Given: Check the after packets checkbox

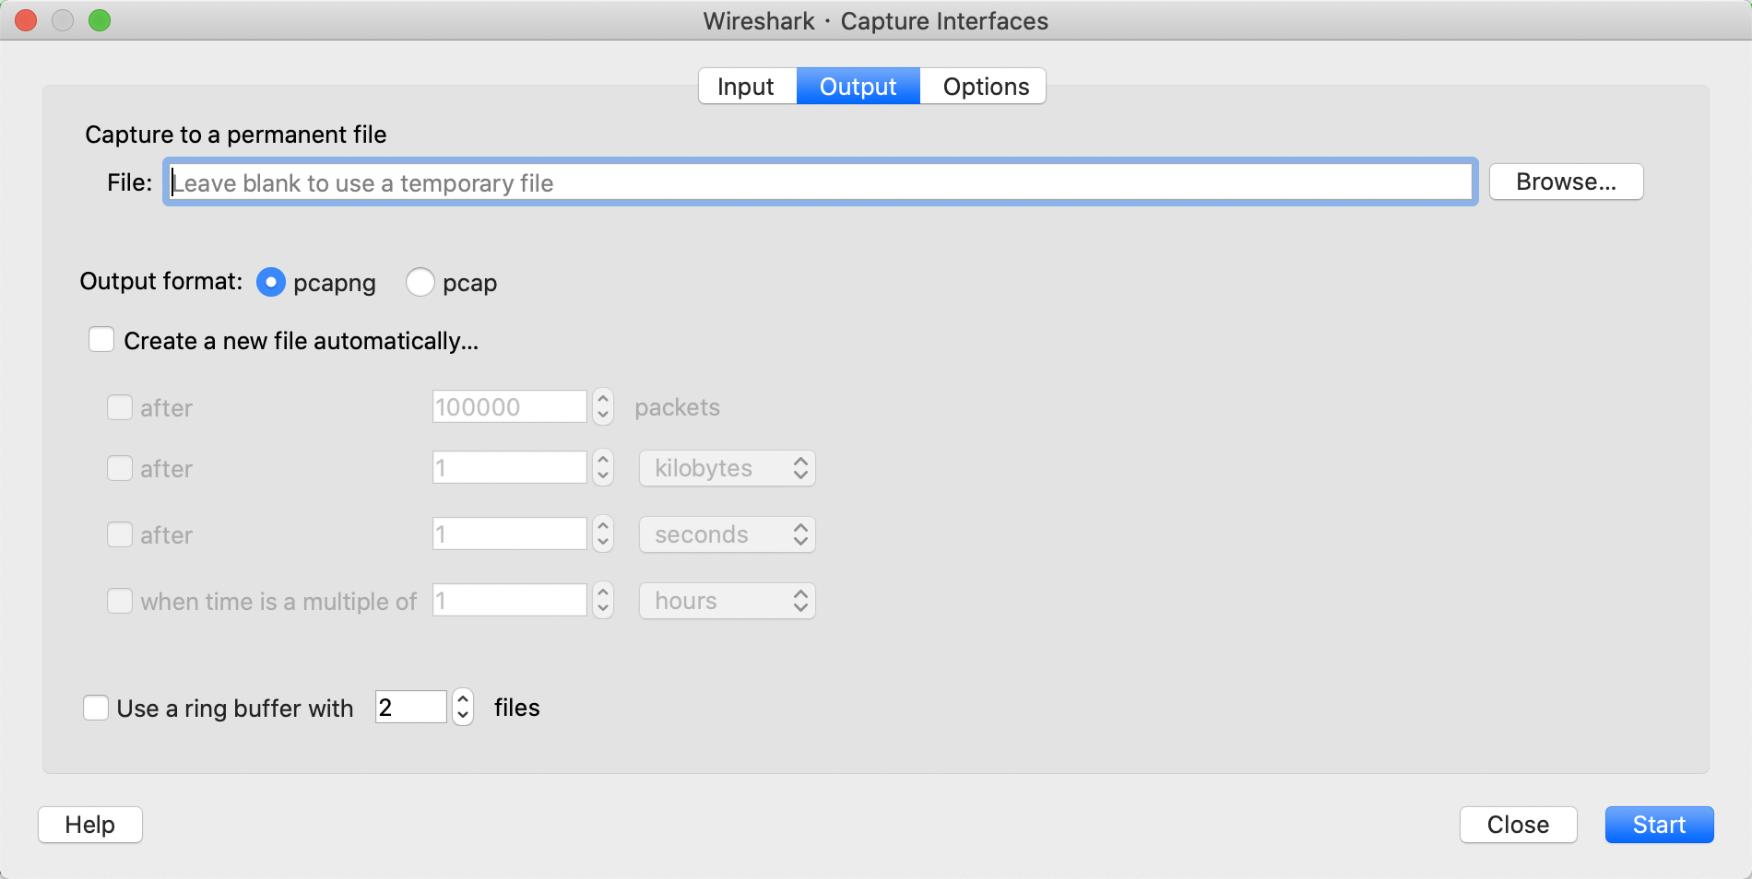Looking at the screenshot, I should click(x=120, y=407).
